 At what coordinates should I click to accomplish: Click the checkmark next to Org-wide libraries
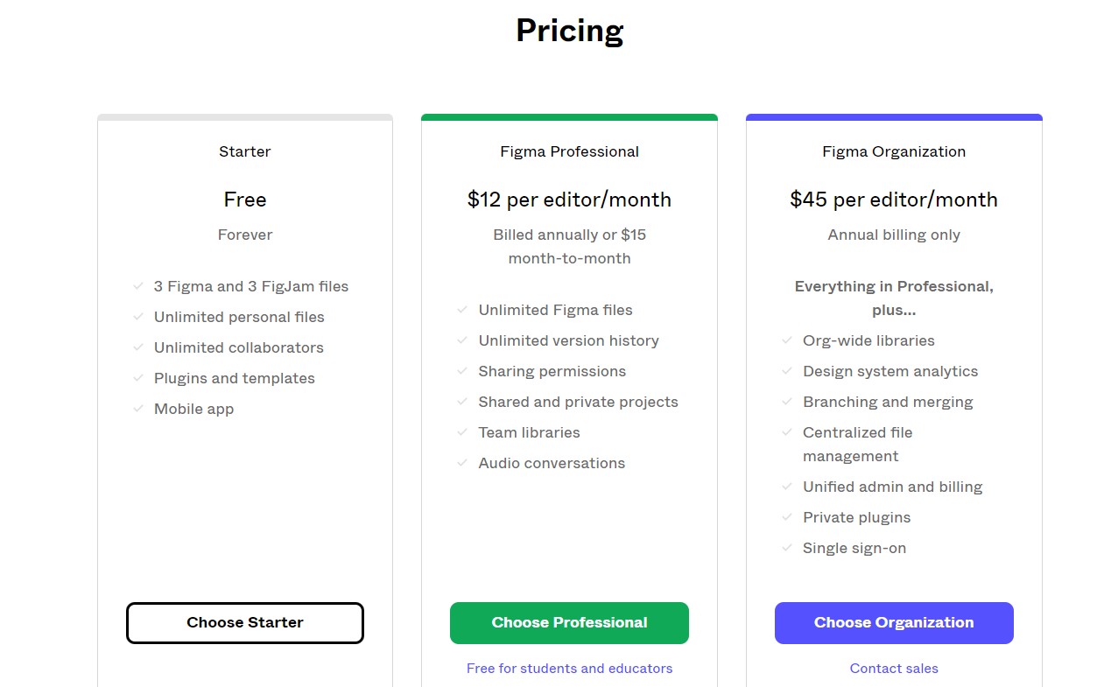(x=787, y=340)
